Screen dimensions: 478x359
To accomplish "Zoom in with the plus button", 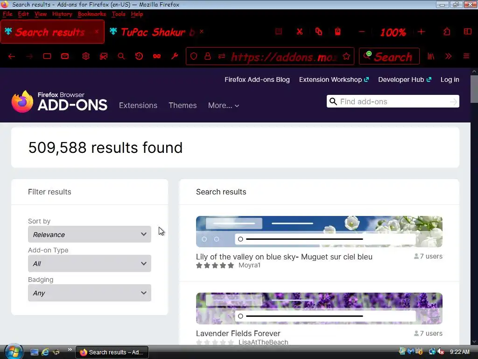I will point(422,32).
